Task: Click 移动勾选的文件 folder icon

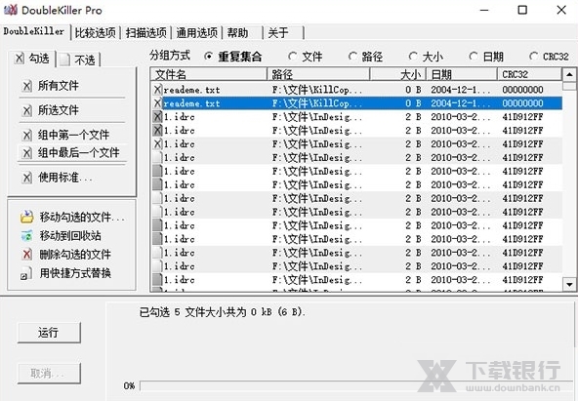Action: (26, 217)
